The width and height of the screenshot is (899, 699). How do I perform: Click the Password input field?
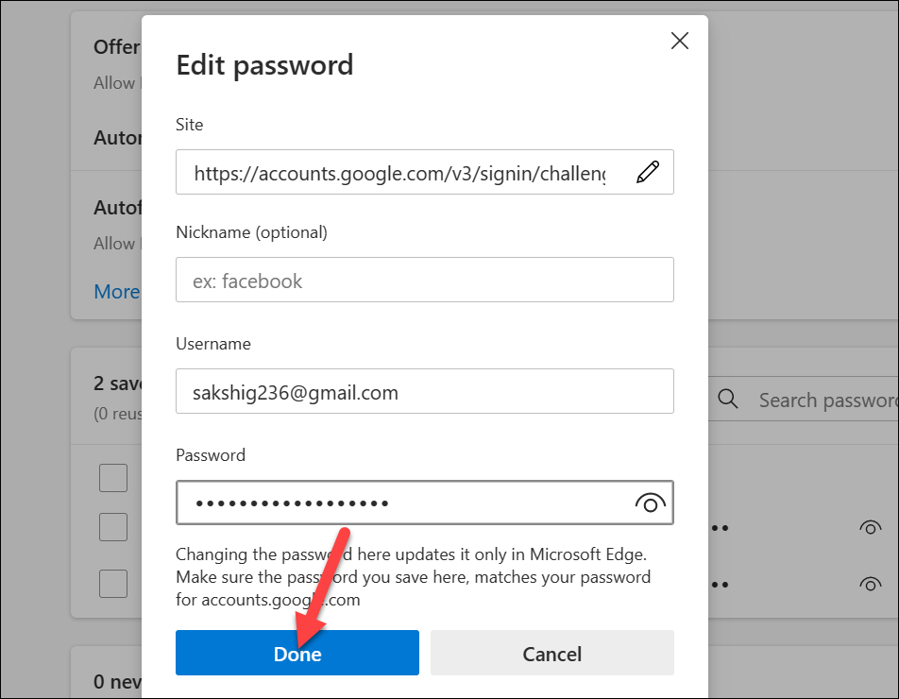click(425, 503)
